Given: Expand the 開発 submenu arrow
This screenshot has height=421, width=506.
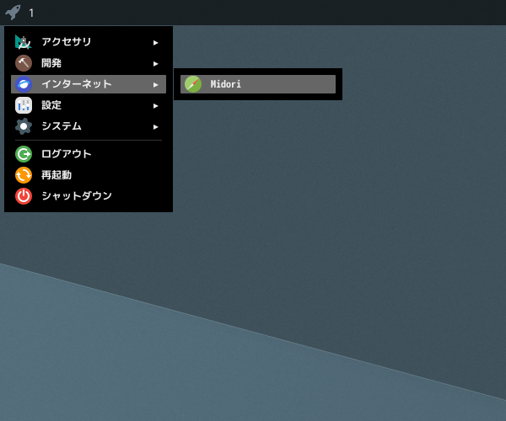Looking at the screenshot, I should pyautogui.click(x=156, y=64).
